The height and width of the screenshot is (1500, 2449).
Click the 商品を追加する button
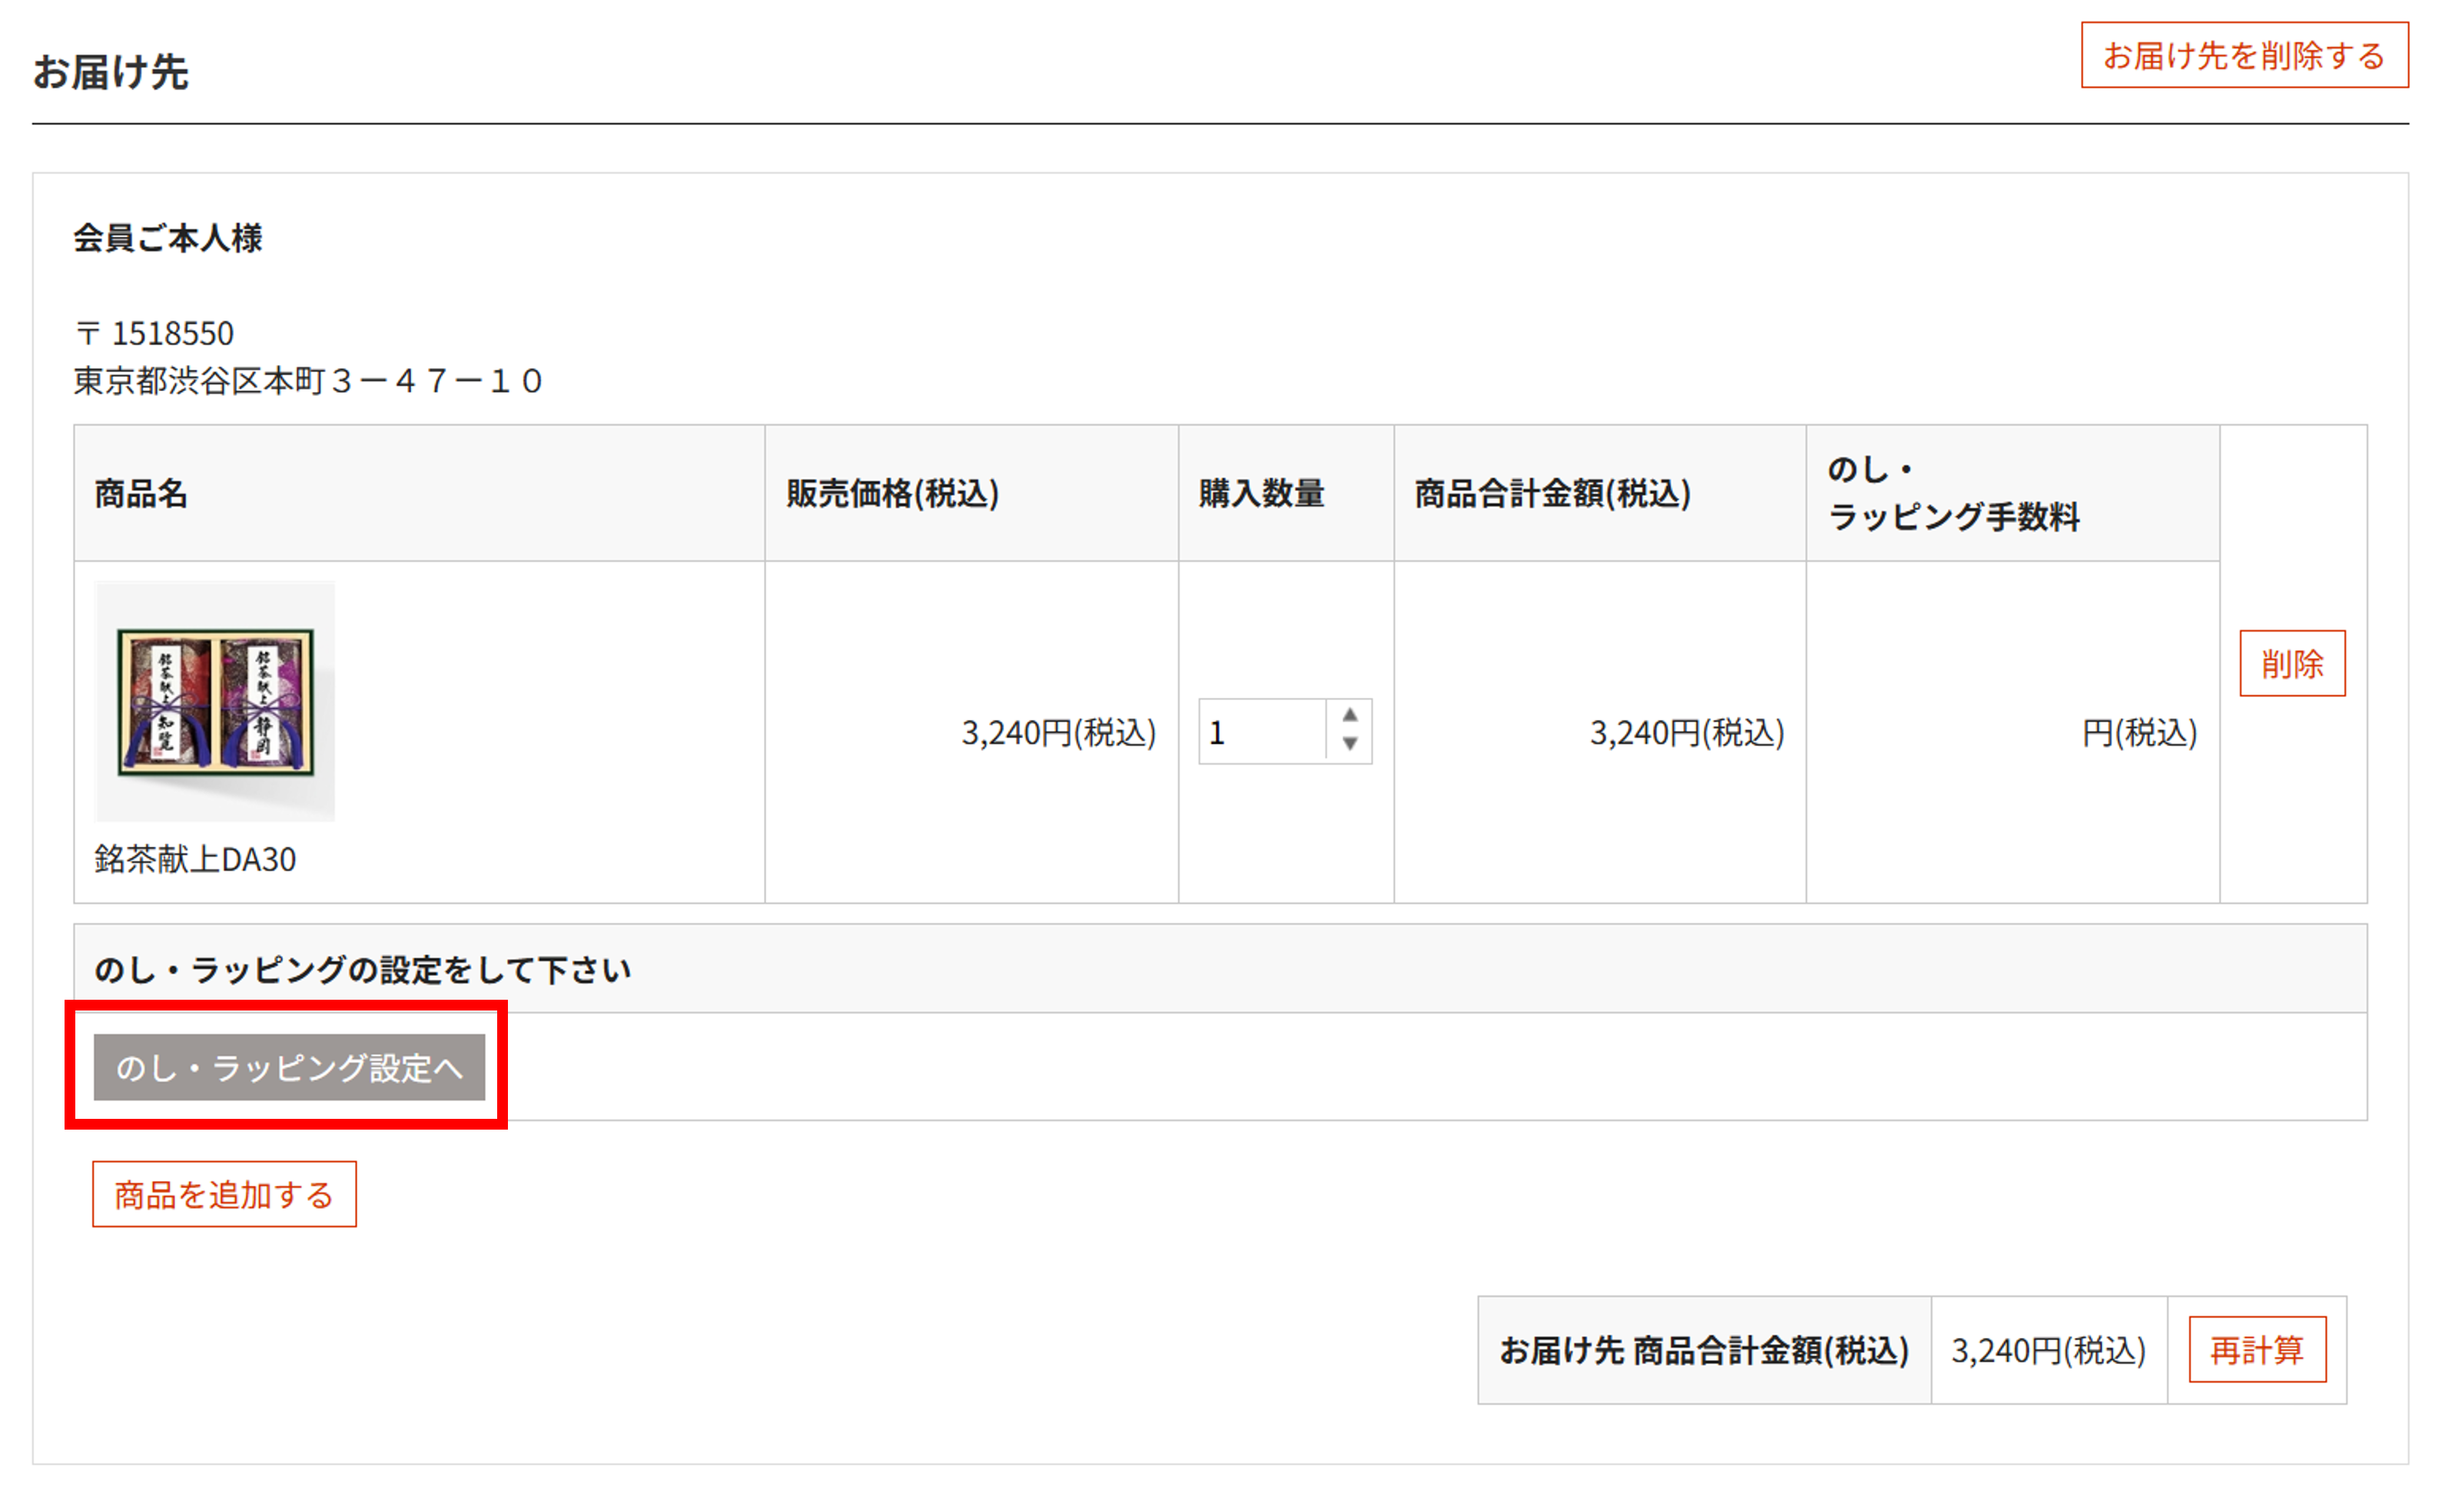224,1194
